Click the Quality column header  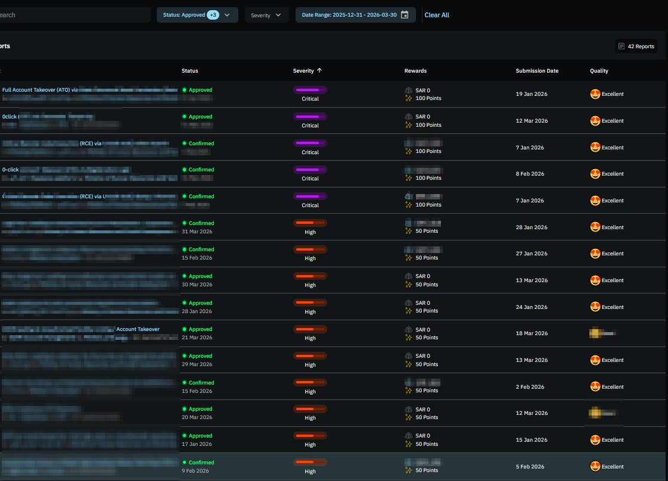click(599, 71)
